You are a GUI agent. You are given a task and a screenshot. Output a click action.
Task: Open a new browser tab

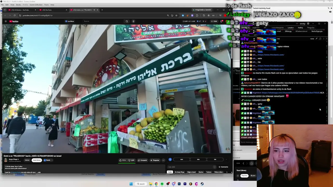(102, 10)
